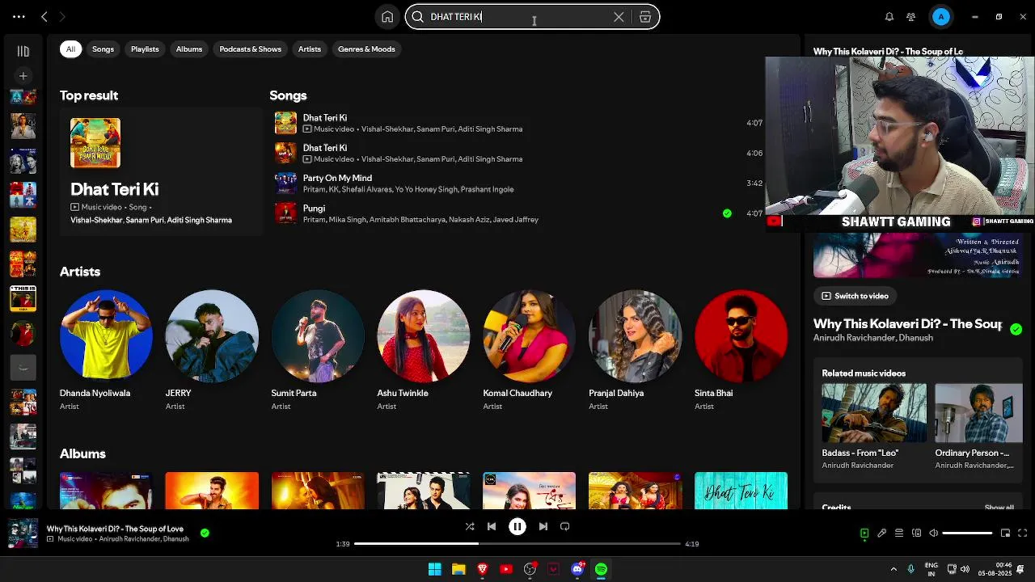Toggle saved check in now playing bar
Screen dimensions: 1035x582
205,533
